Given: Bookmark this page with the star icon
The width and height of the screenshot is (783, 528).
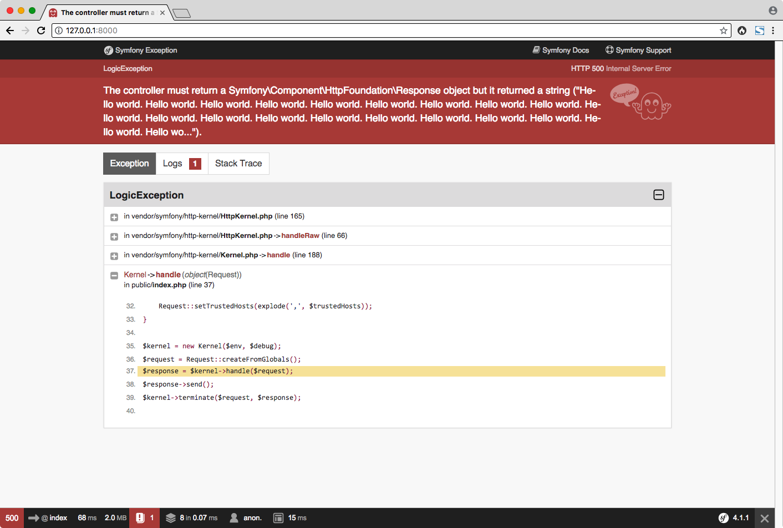Looking at the screenshot, I should point(723,31).
